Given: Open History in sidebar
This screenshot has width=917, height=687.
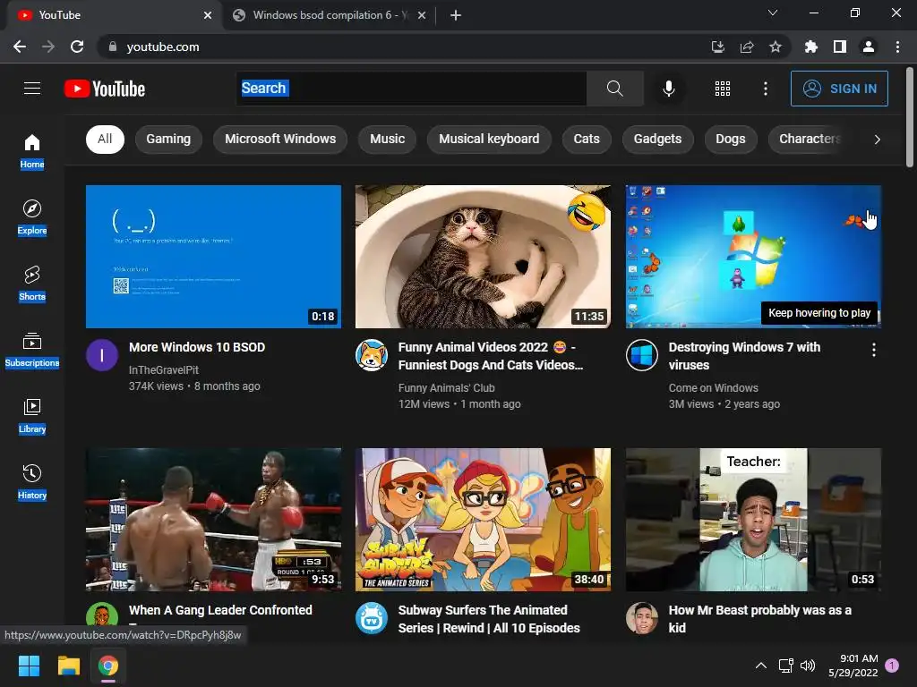Looking at the screenshot, I should click(x=32, y=482).
